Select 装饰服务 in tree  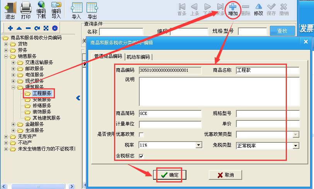[x=42, y=112]
